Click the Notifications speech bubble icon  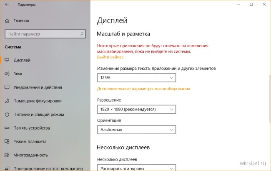7,87
